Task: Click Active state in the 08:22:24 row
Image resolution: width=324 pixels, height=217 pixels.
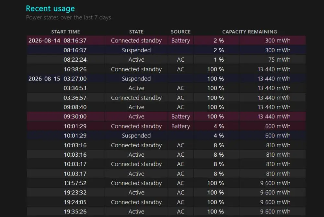Action: [x=136, y=60]
